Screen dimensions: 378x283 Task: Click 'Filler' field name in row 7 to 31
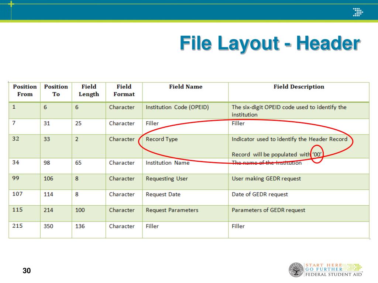[152, 124]
